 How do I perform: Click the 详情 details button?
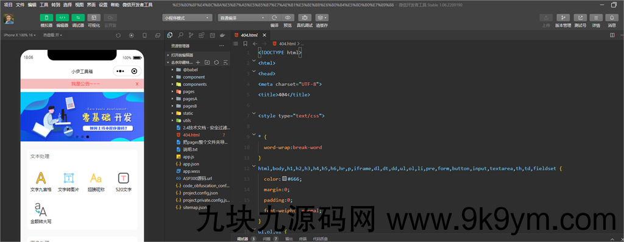[x=596, y=18]
